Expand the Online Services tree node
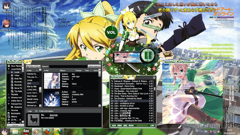This screenshot has height=135, width=240. click(x=9, y=101)
